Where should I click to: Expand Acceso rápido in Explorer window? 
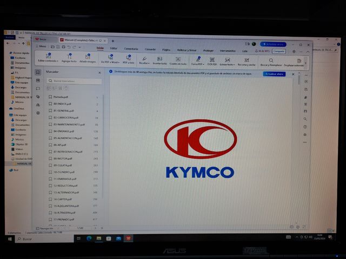[x=19, y=53]
